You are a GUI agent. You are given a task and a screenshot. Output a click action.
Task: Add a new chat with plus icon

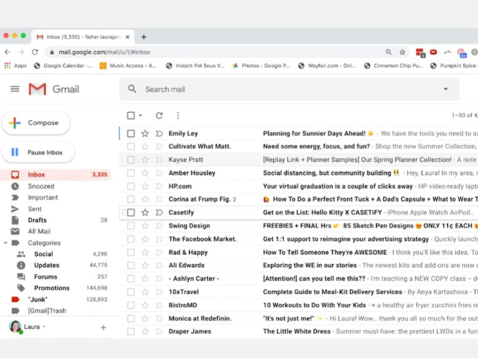point(103,327)
